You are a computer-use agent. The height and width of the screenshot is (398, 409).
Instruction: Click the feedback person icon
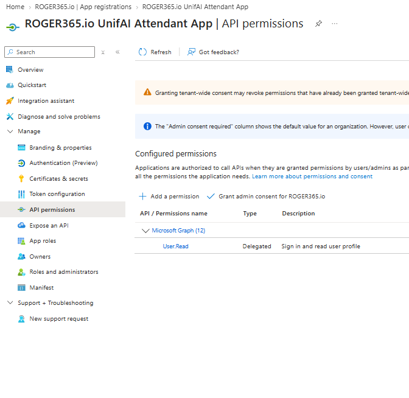[191, 52]
